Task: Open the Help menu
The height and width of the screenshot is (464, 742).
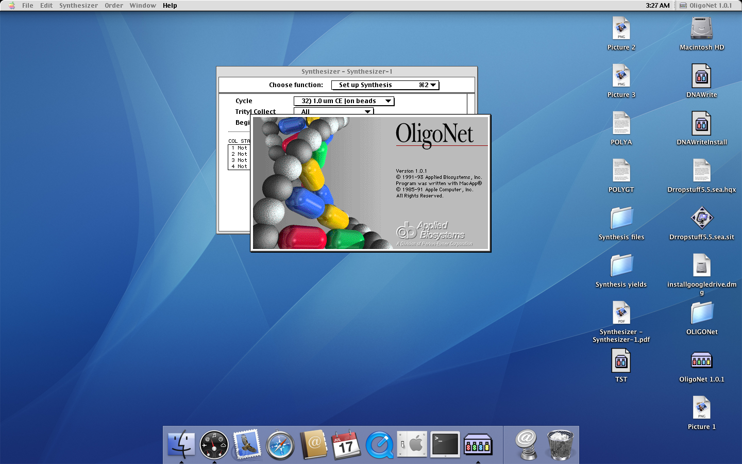Action: pos(170,6)
